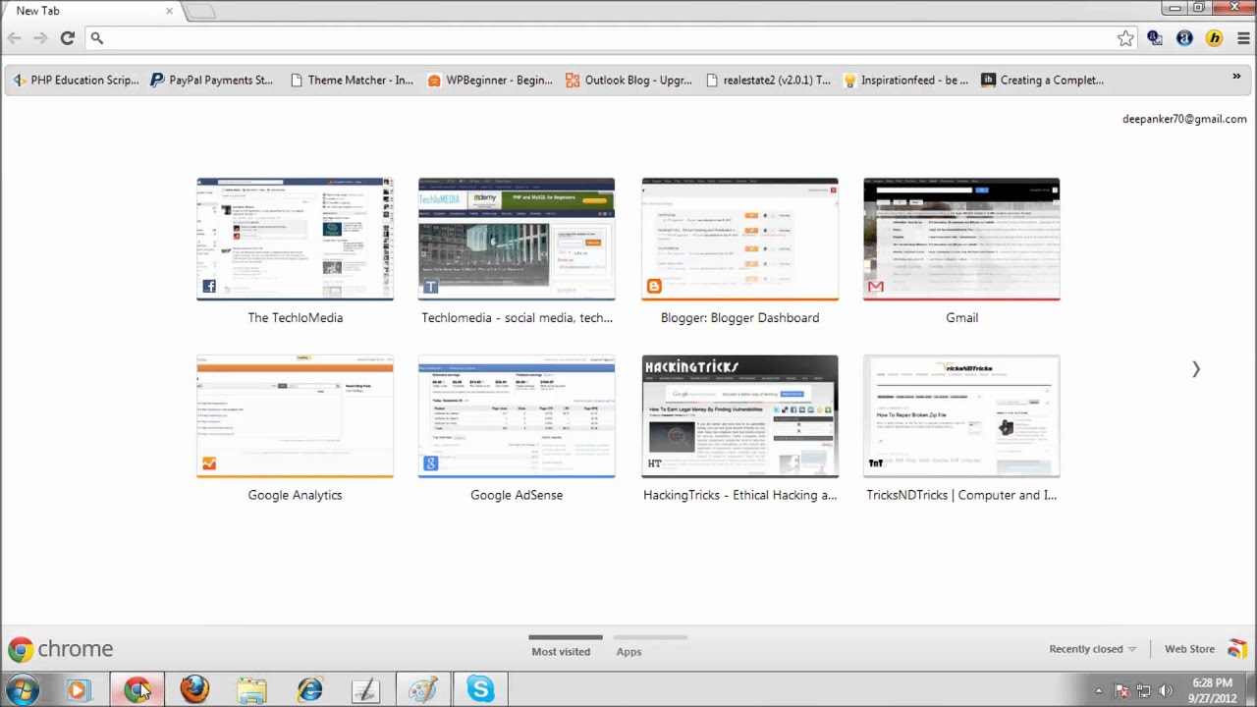This screenshot has height=707, width=1257.
Task: Open the volume speaker tray icon
Action: pos(1166,690)
